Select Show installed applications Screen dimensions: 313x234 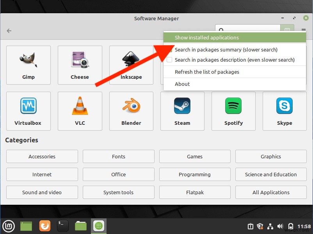click(x=207, y=37)
